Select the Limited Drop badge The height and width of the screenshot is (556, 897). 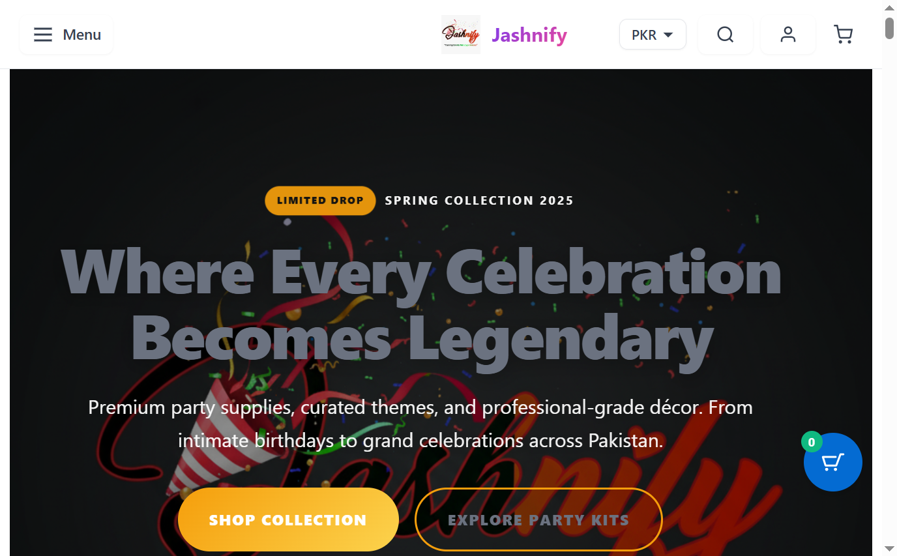pos(320,201)
